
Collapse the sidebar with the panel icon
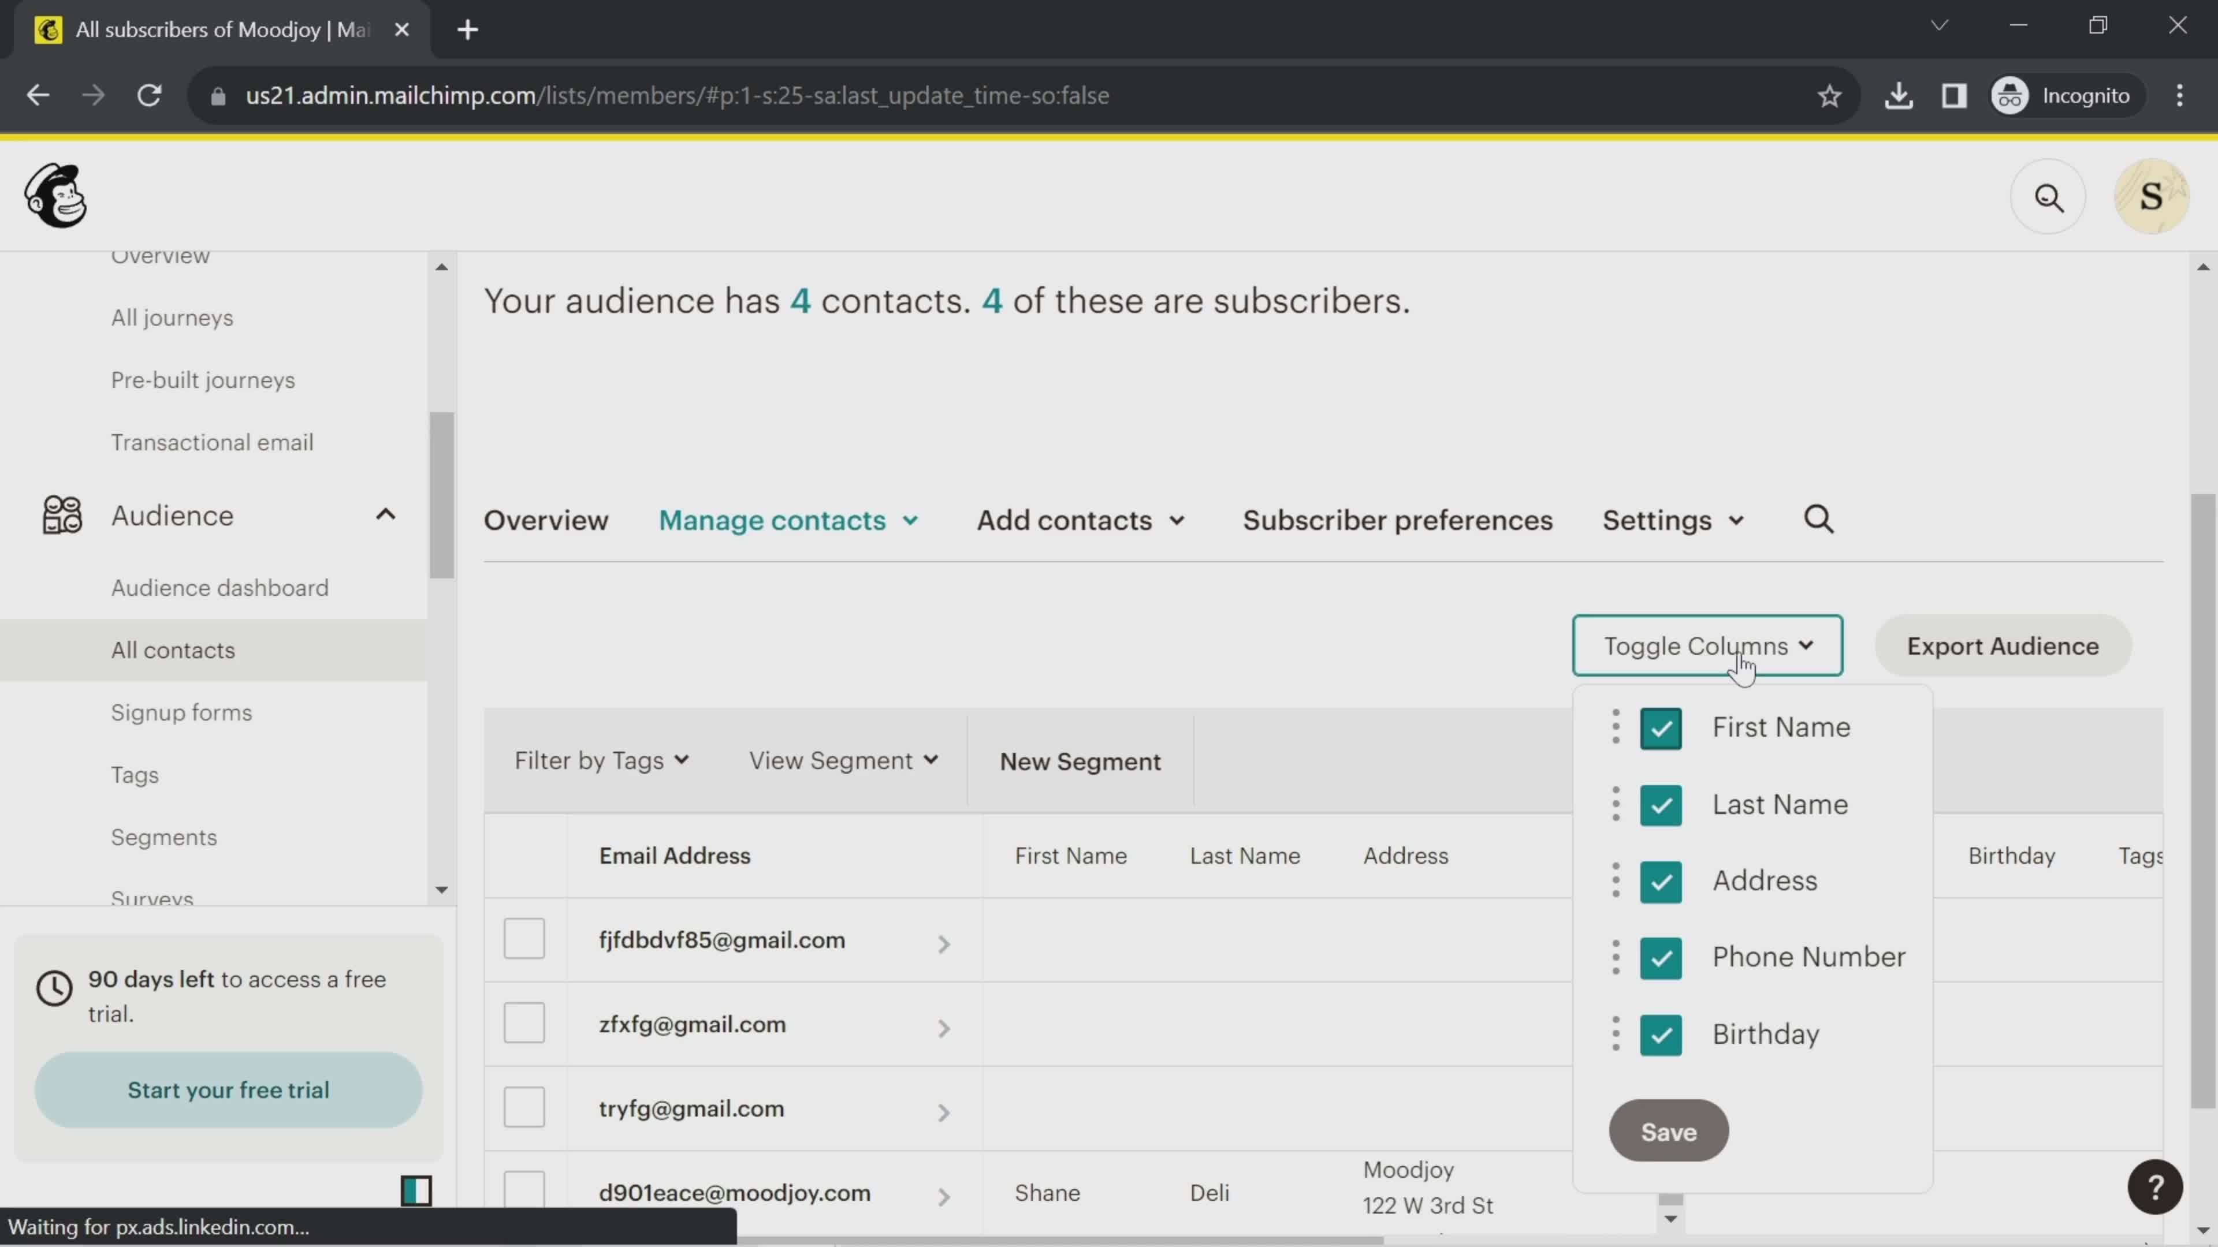point(416,1191)
